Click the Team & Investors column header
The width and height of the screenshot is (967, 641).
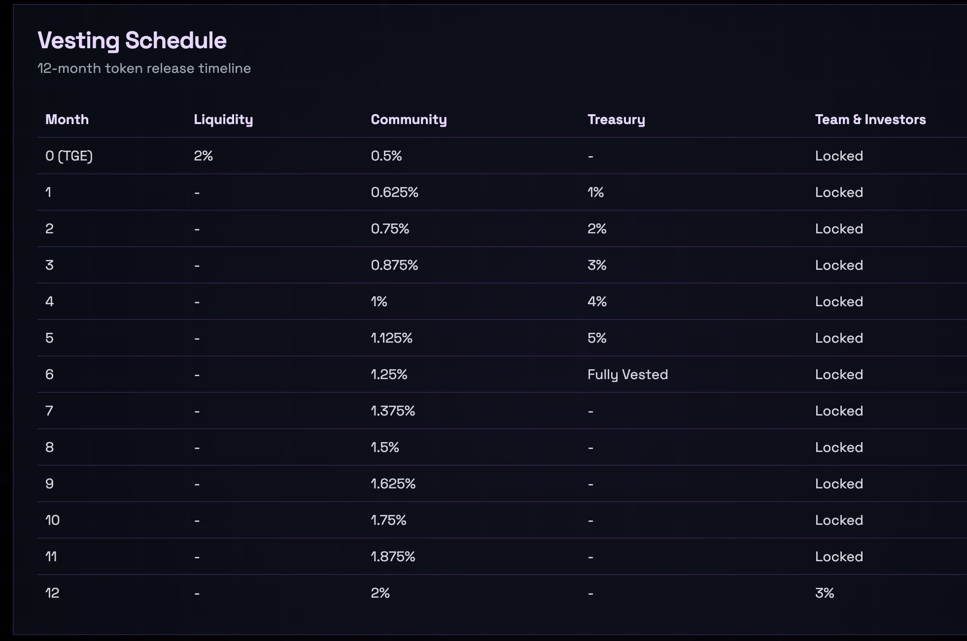click(x=870, y=120)
